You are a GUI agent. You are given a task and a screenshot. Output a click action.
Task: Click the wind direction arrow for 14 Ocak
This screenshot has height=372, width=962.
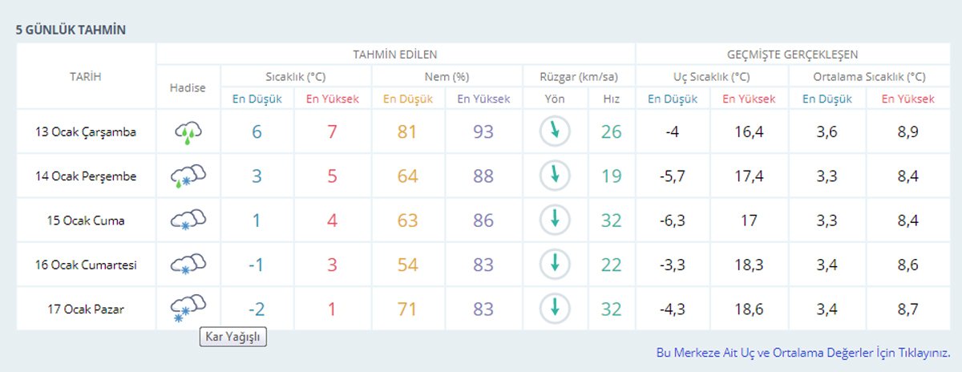coord(554,176)
